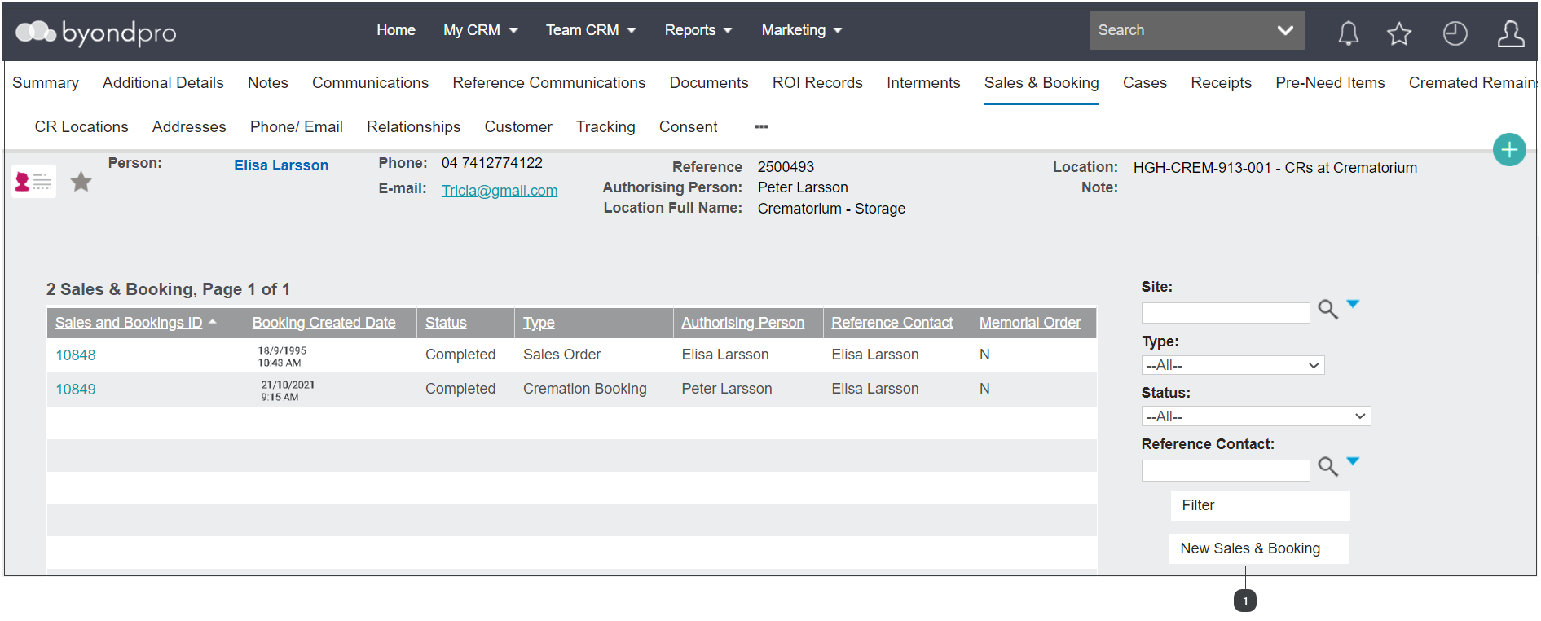Sort by Booking Created Date column
1541x621 pixels.
click(324, 323)
